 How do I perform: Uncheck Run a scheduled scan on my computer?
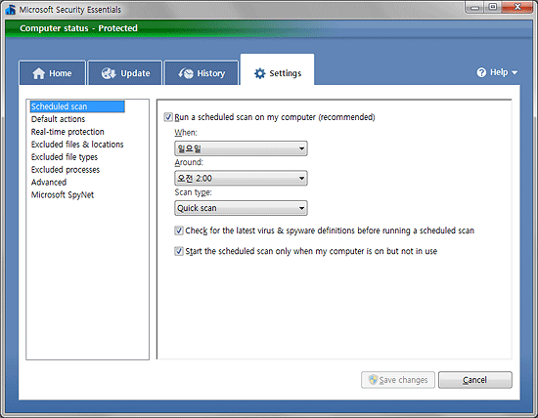tap(168, 117)
